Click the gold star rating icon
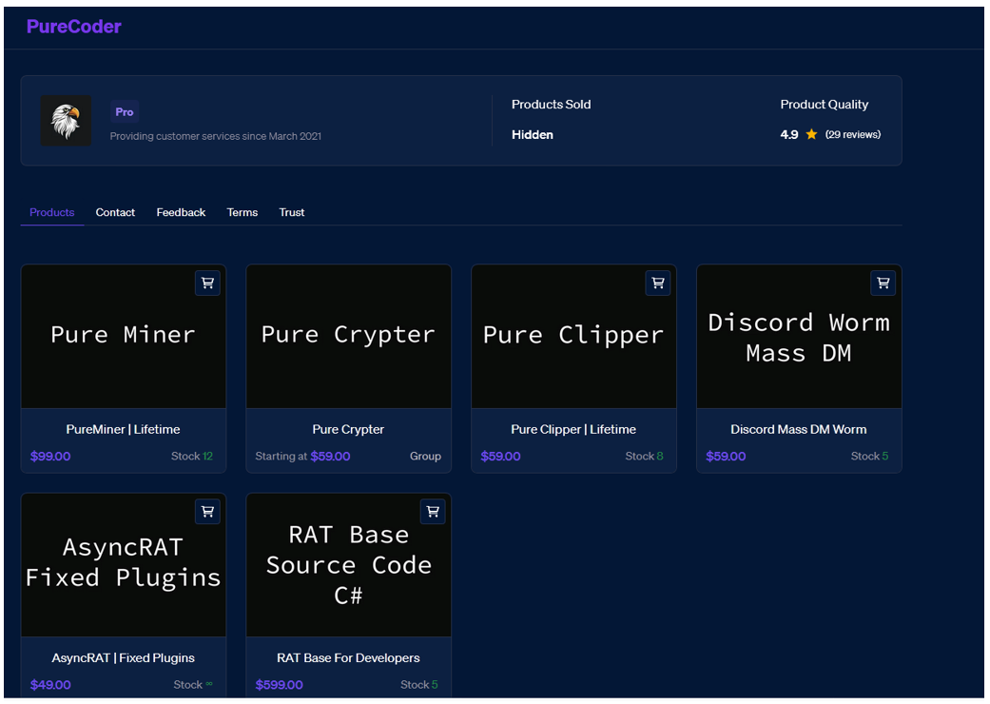Image resolution: width=990 pixels, height=704 pixels. (x=812, y=134)
